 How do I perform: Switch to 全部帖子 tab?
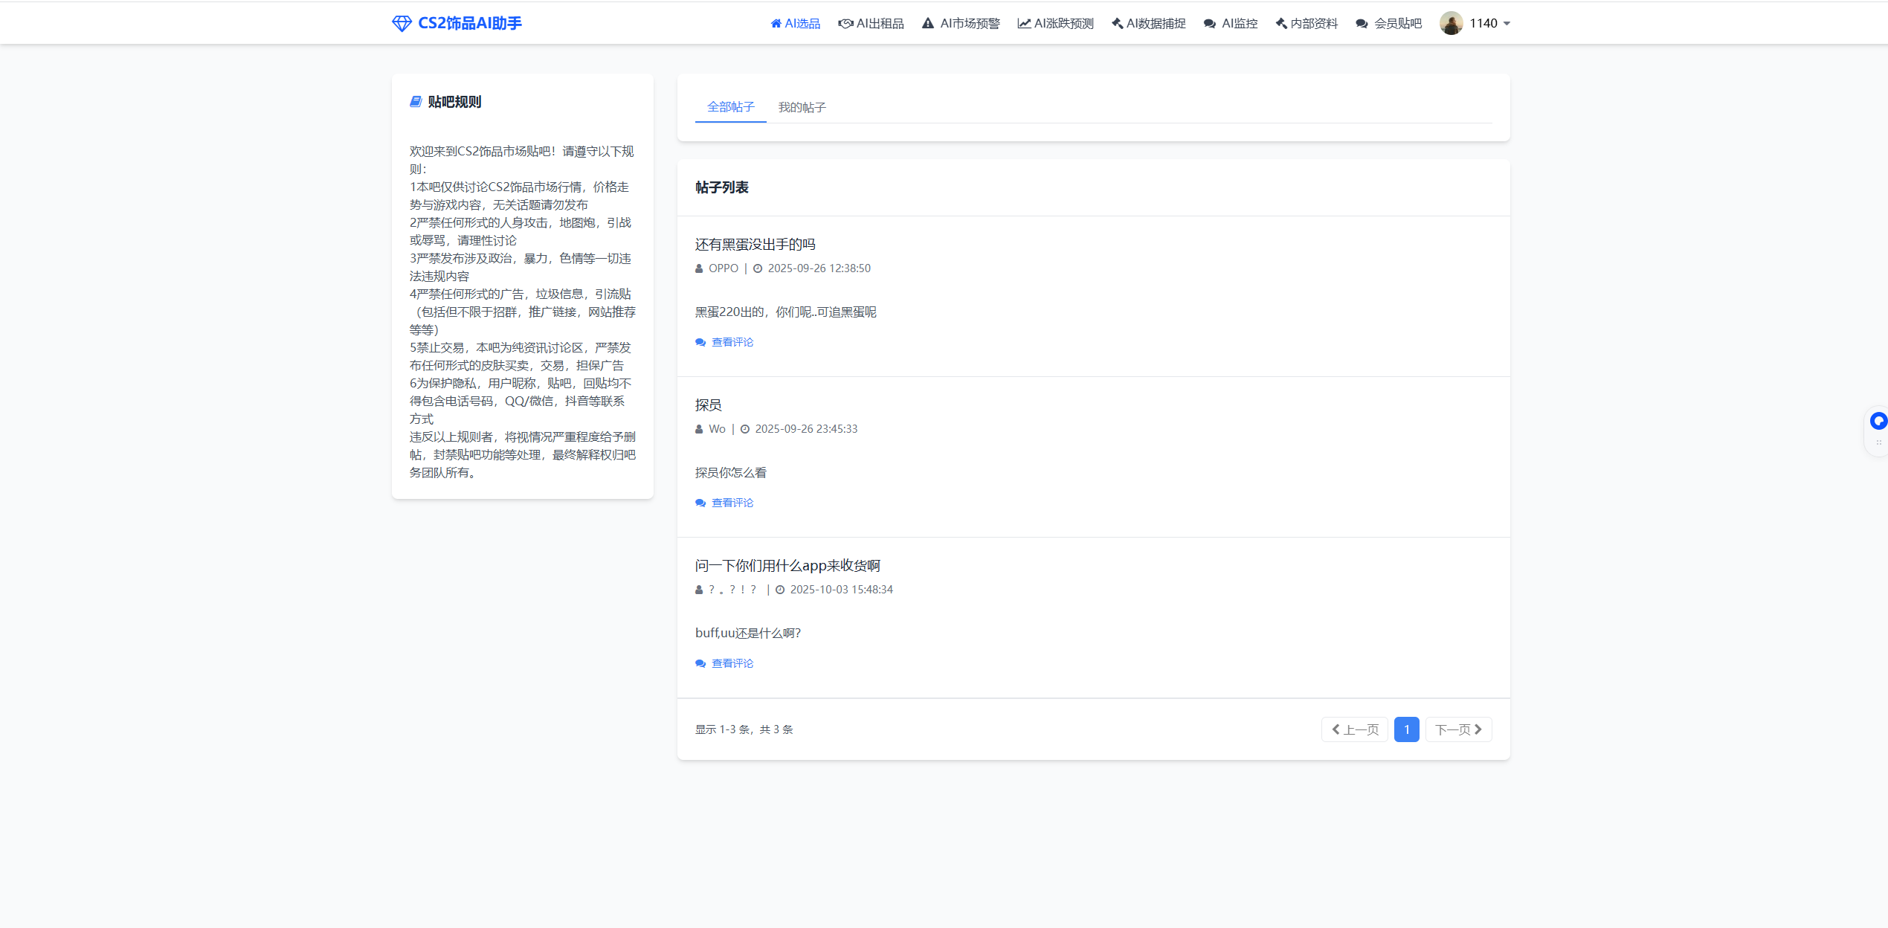[730, 107]
